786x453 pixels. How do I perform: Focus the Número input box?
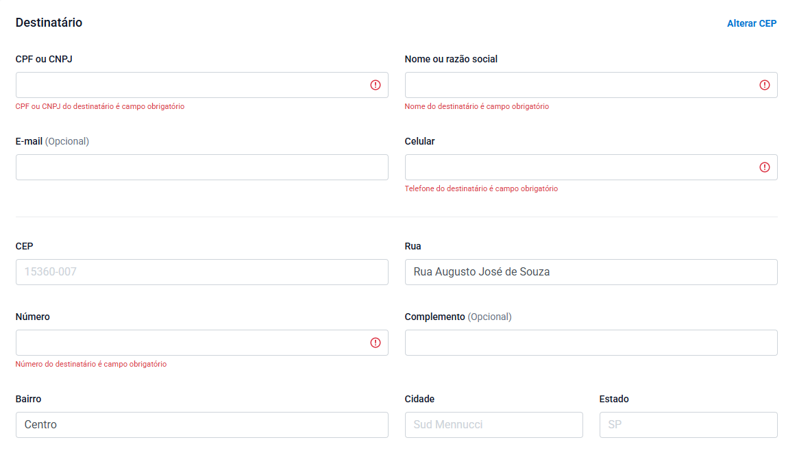pos(192,343)
